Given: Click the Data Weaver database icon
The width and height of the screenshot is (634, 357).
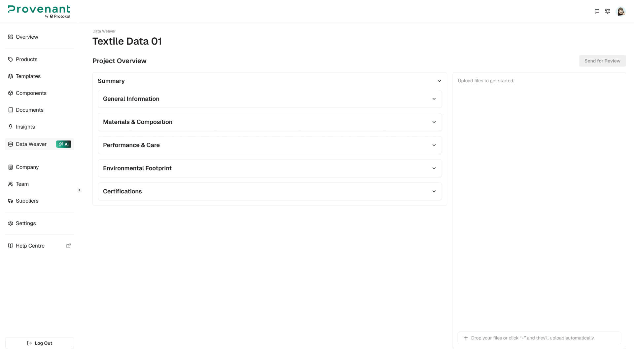Looking at the screenshot, I should (11, 144).
